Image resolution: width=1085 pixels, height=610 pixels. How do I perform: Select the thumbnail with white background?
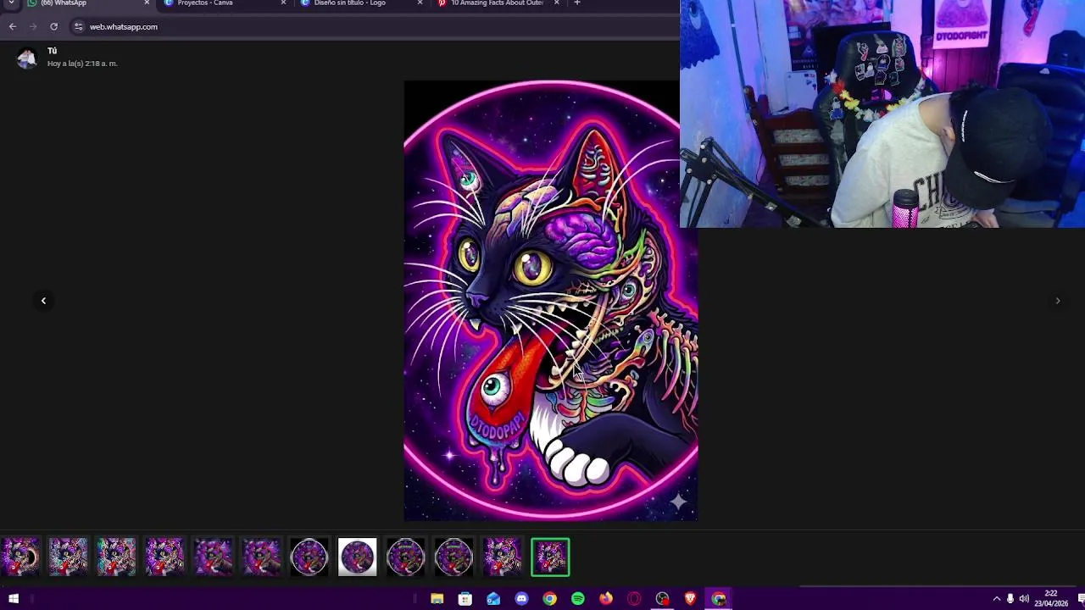[x=357, y=557]
